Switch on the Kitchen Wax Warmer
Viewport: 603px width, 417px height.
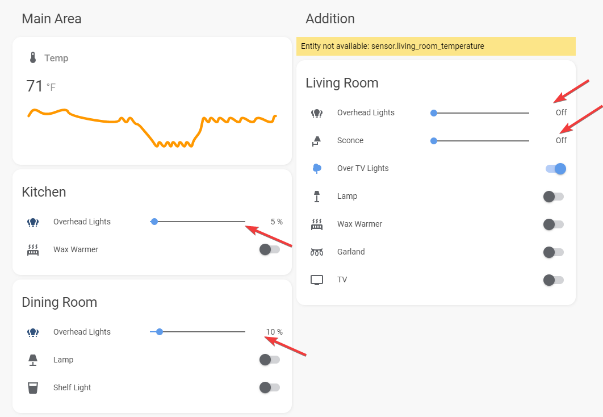tap(270, 249)
